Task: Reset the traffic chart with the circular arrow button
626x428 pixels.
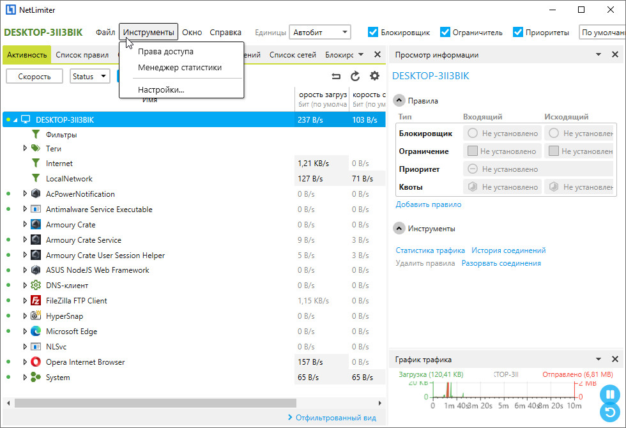Action: (x=610, y=413)
